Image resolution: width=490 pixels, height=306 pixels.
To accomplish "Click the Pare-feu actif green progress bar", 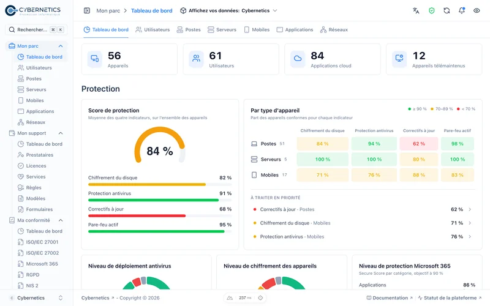I will tap(160, 231).
